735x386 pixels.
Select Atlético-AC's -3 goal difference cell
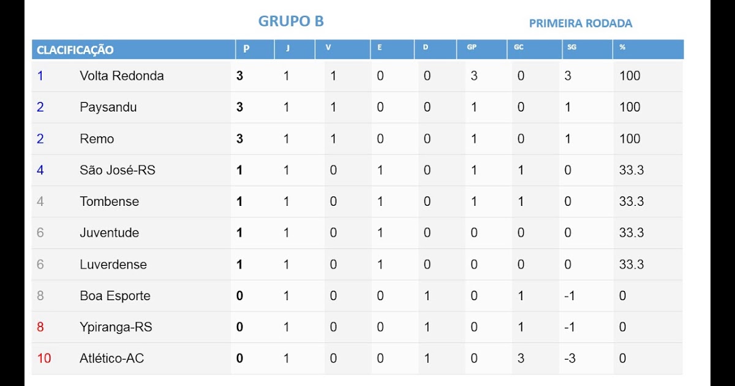coord(570,358)
